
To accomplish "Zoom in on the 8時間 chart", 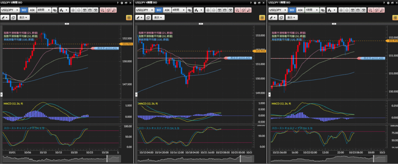I will click(x=73, y=10).
